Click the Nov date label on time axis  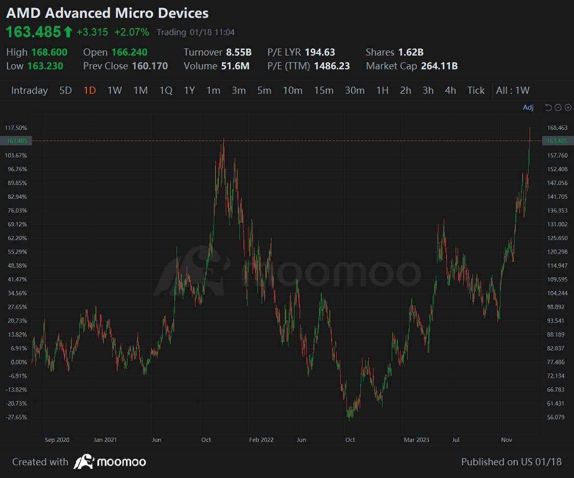(x=507, y=440)
